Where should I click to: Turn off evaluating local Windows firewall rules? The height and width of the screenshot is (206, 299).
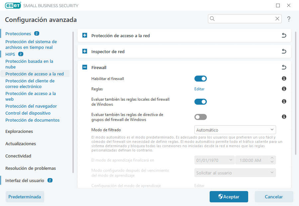tap(201, 101)
